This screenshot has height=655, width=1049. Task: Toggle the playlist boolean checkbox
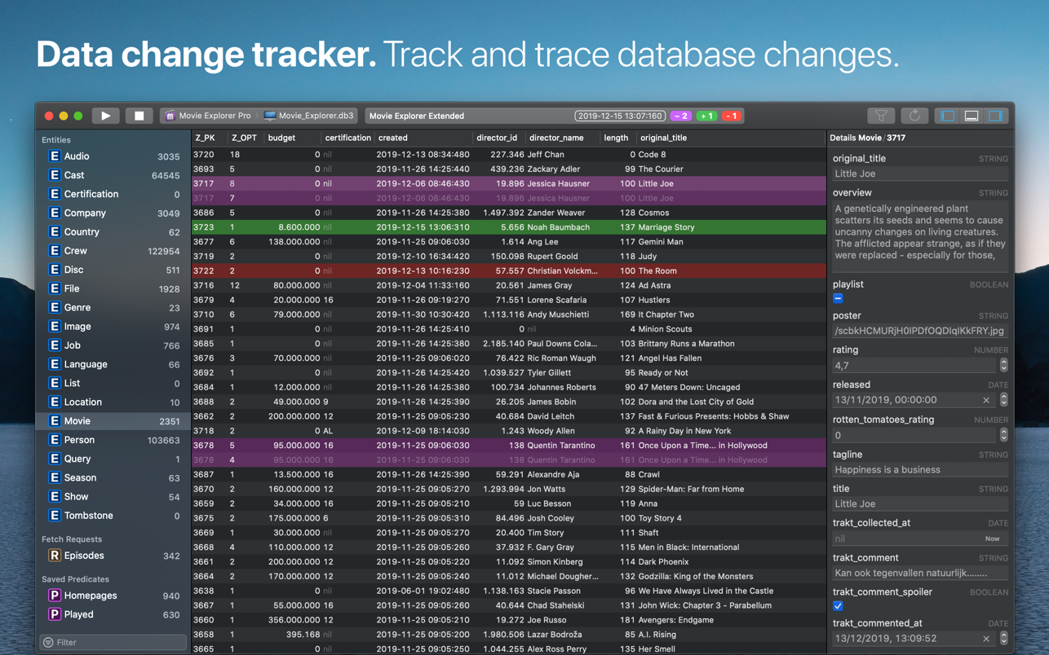click(x=838, y=299)
